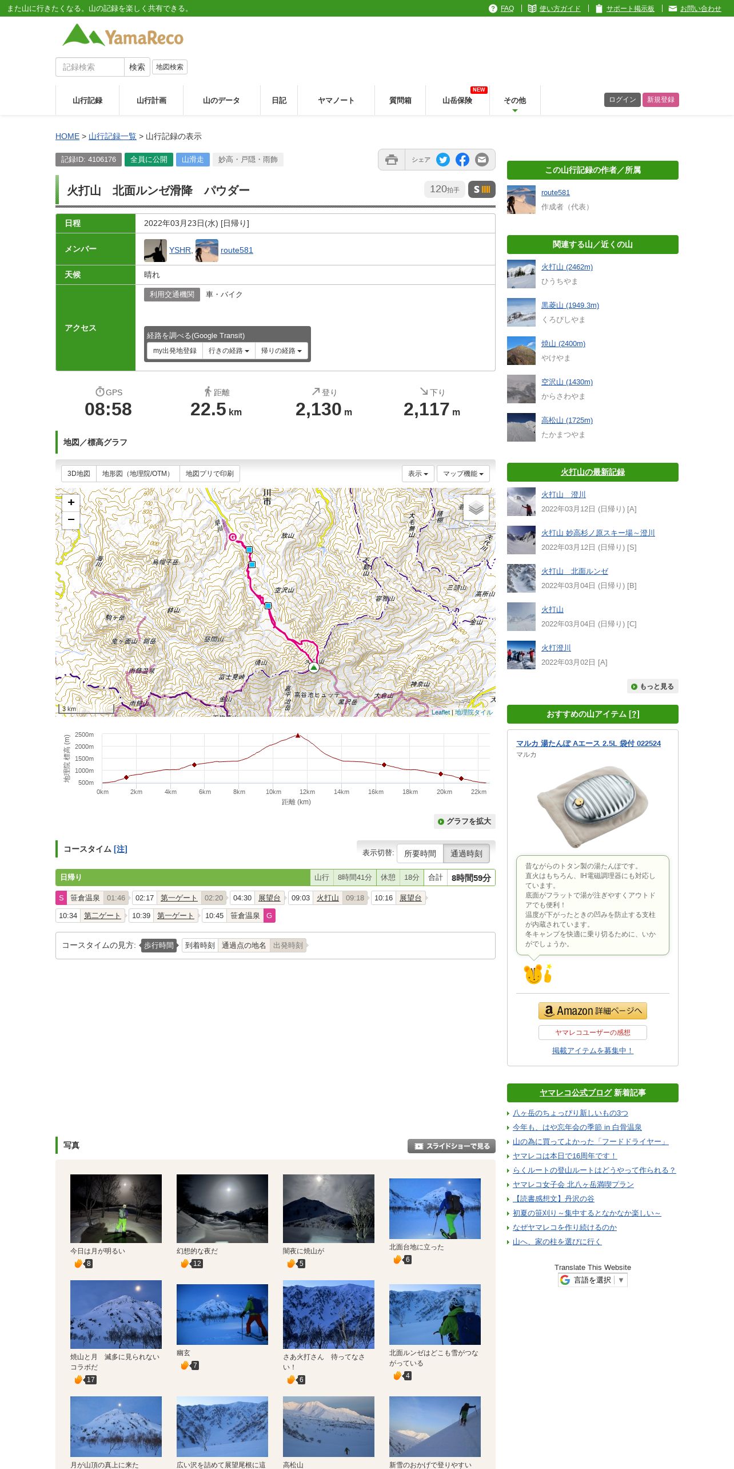Click the email share icon
Image resolution: width=734 pixels, height=1469 pixels.
482,160
